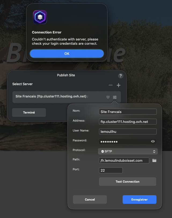Focus the User Name field
The image size is (172, 218).
128,131
